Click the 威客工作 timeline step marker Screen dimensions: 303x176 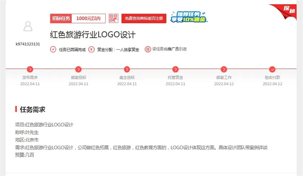coord(224,69)
